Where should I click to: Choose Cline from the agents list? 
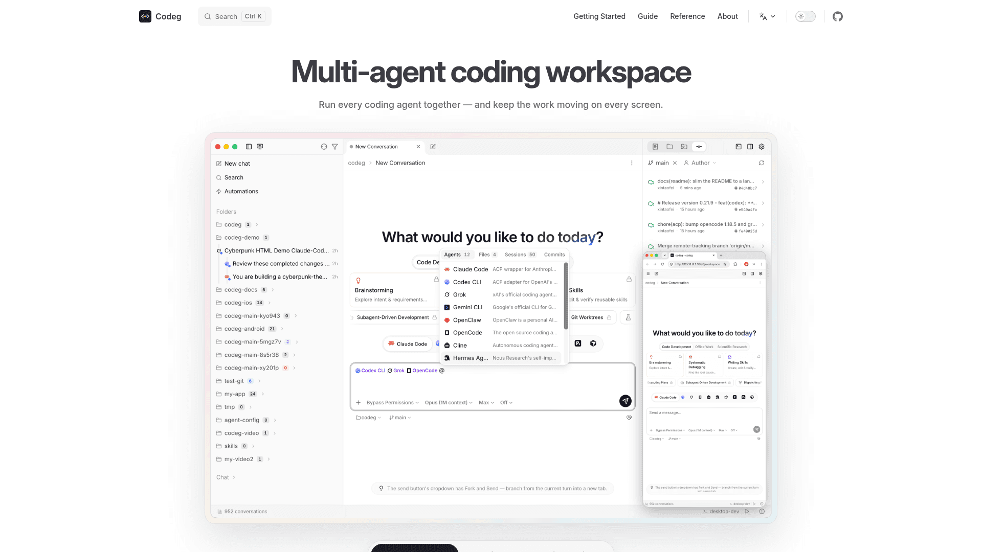(501, 346)
